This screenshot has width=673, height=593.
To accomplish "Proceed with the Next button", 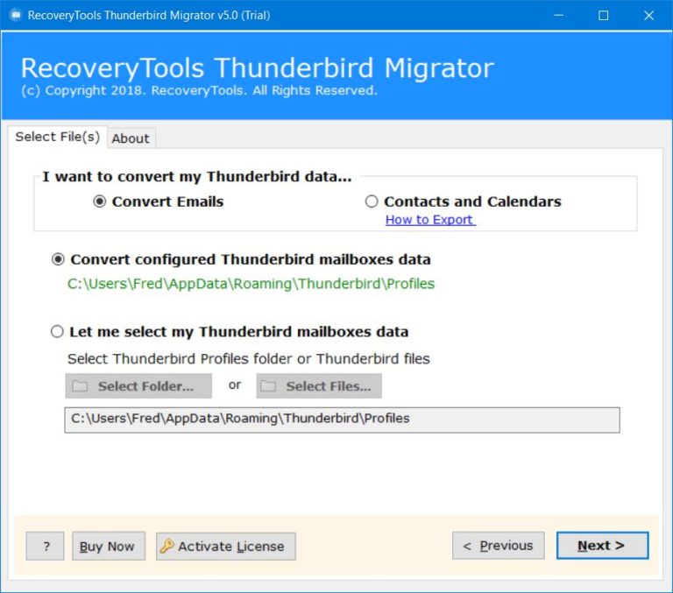I will [603, 546].
